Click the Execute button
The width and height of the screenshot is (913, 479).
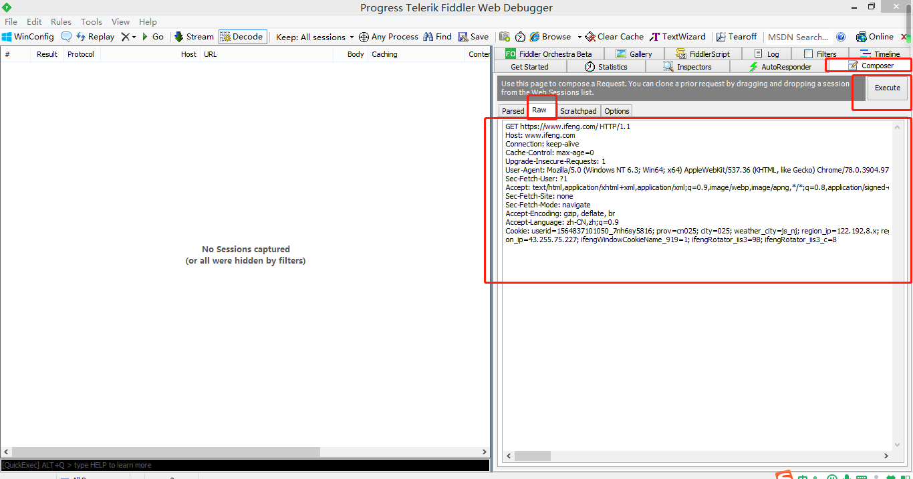click(888, 88)
